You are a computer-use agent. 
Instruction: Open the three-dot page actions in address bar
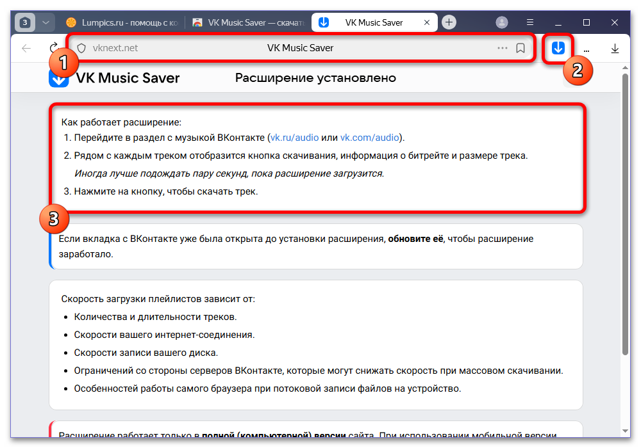503,48
